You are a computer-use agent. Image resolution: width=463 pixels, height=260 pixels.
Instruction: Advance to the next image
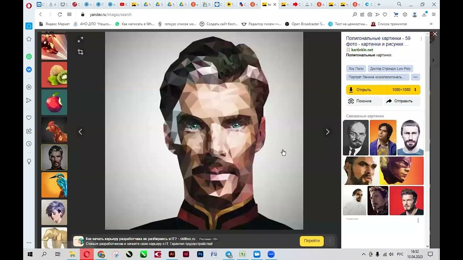328,132
